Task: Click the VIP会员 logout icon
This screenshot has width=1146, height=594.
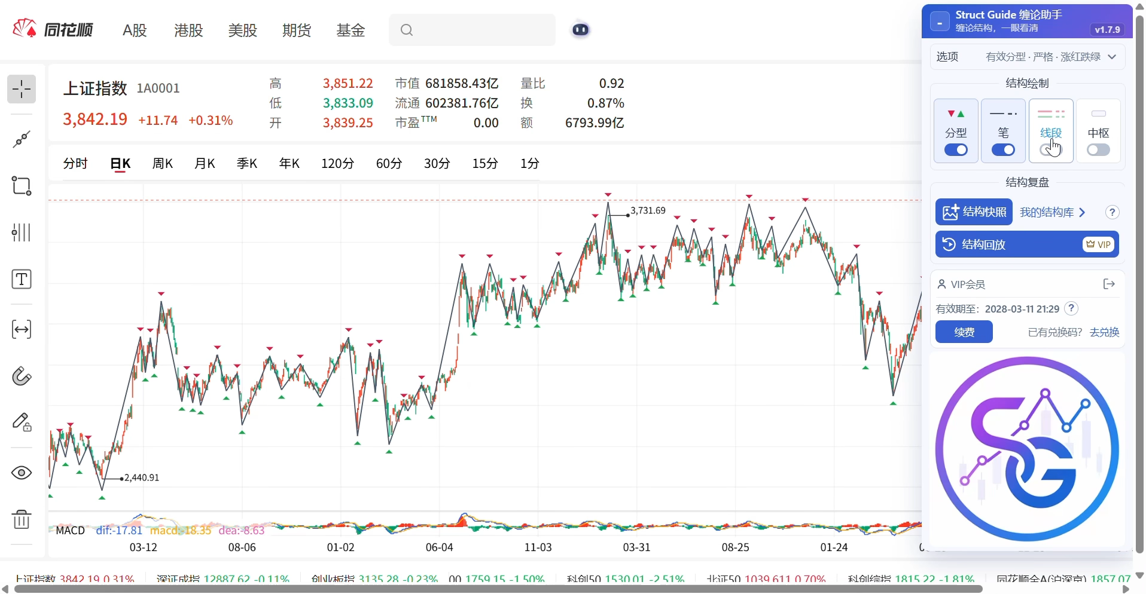Action: point(1109,284)
